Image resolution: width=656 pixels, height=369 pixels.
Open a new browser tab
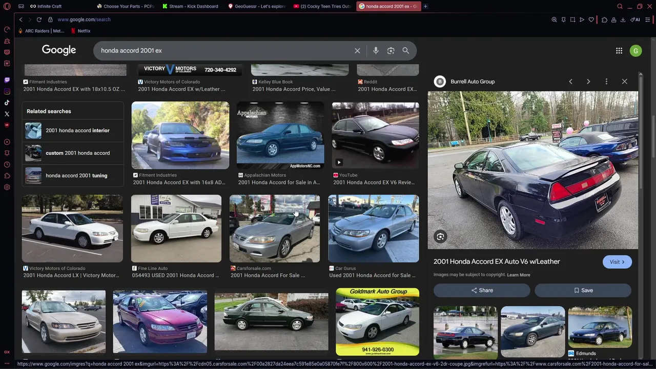click(425, 6)
